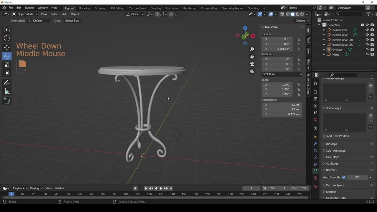Viewport: 377px width, 212px height.
Task: Expand the UV Maps panel
Action: pos(331,144)
